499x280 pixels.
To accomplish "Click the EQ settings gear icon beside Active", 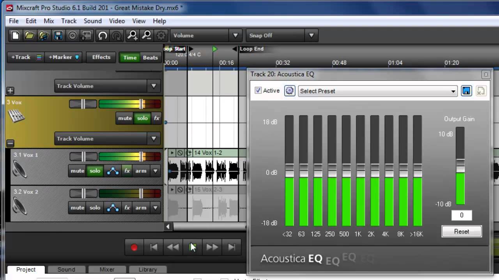I will click(290, 91).
